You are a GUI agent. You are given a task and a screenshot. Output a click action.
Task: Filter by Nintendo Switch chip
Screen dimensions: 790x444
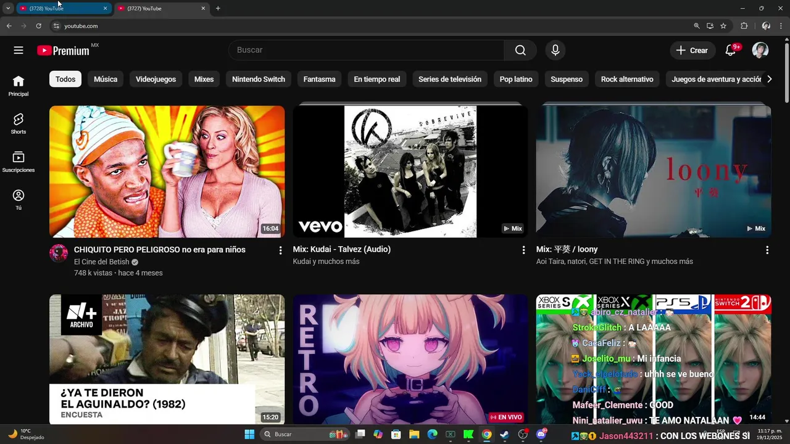click(x=259, y=79)
